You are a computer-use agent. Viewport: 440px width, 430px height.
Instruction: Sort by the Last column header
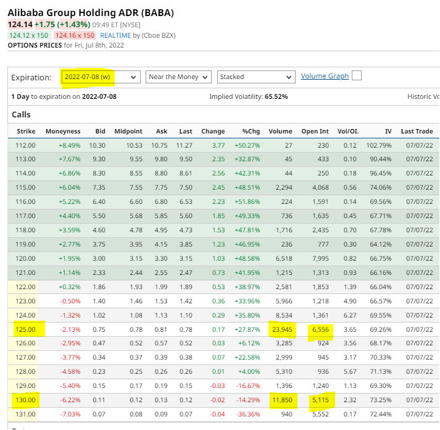click(186, 131)
